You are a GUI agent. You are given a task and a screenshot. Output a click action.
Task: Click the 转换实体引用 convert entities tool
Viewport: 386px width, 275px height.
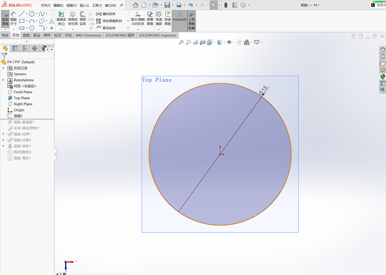(x=73, y=19)
